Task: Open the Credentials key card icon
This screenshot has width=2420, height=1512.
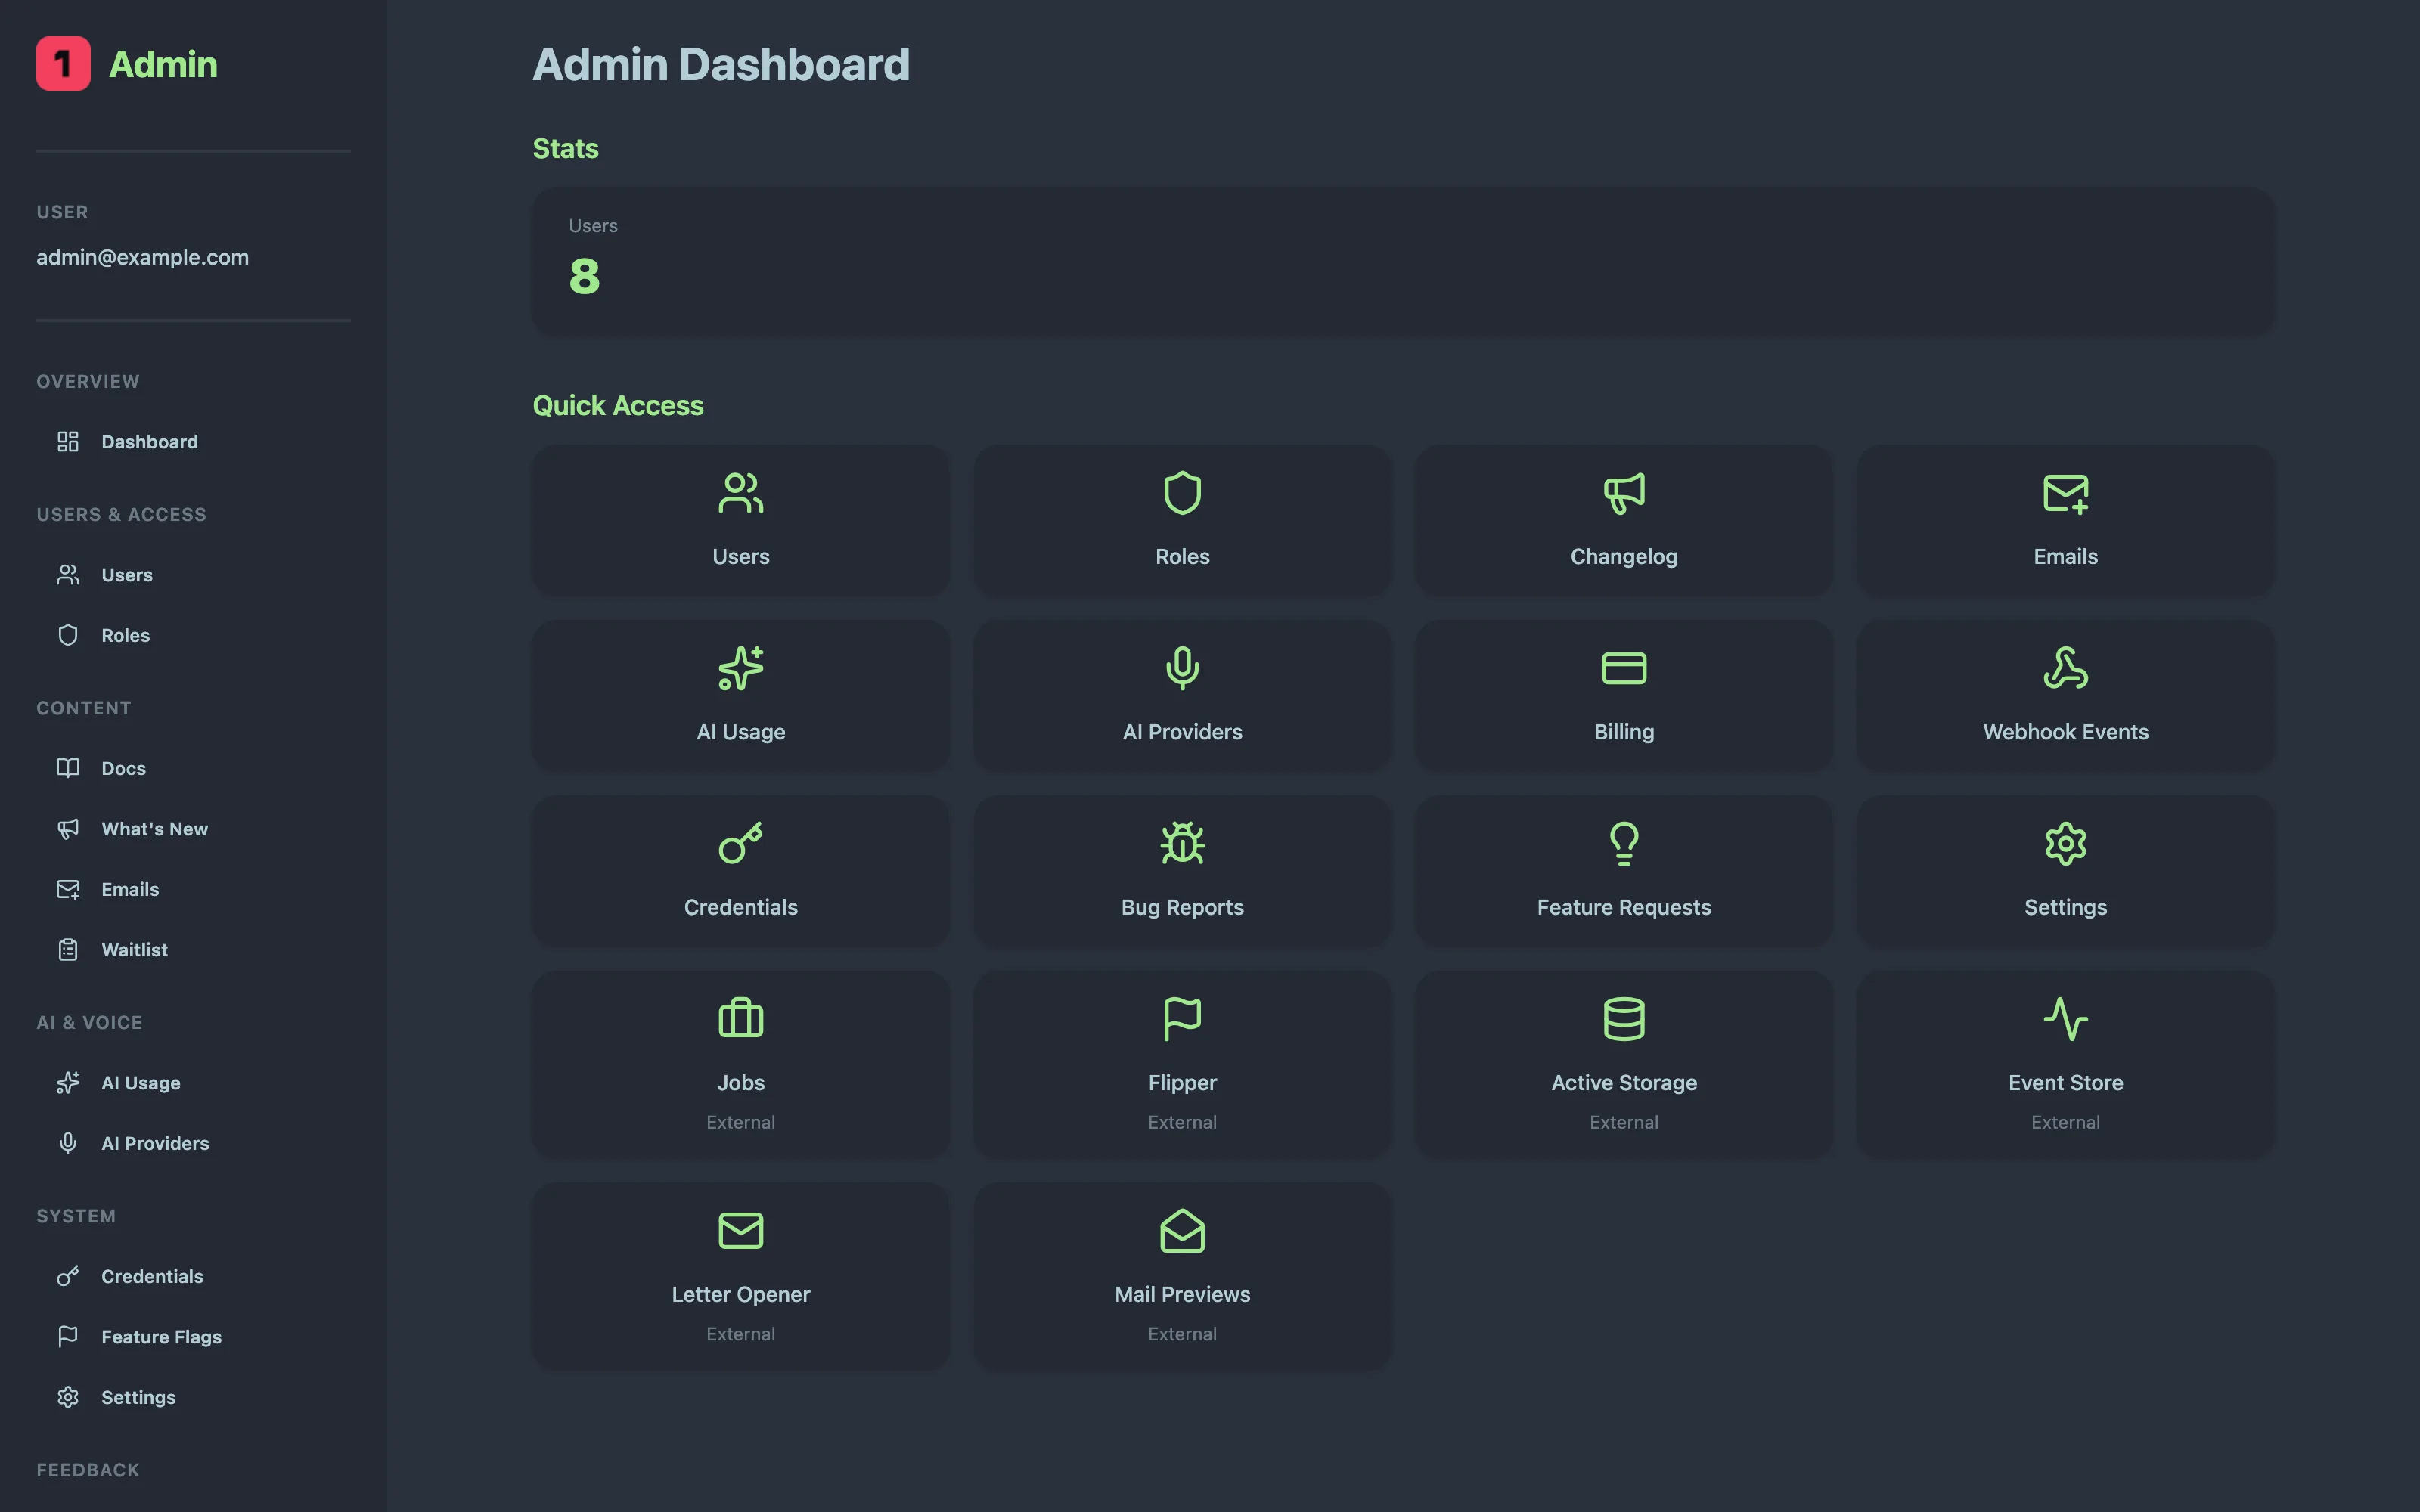Action: [741, 843]
